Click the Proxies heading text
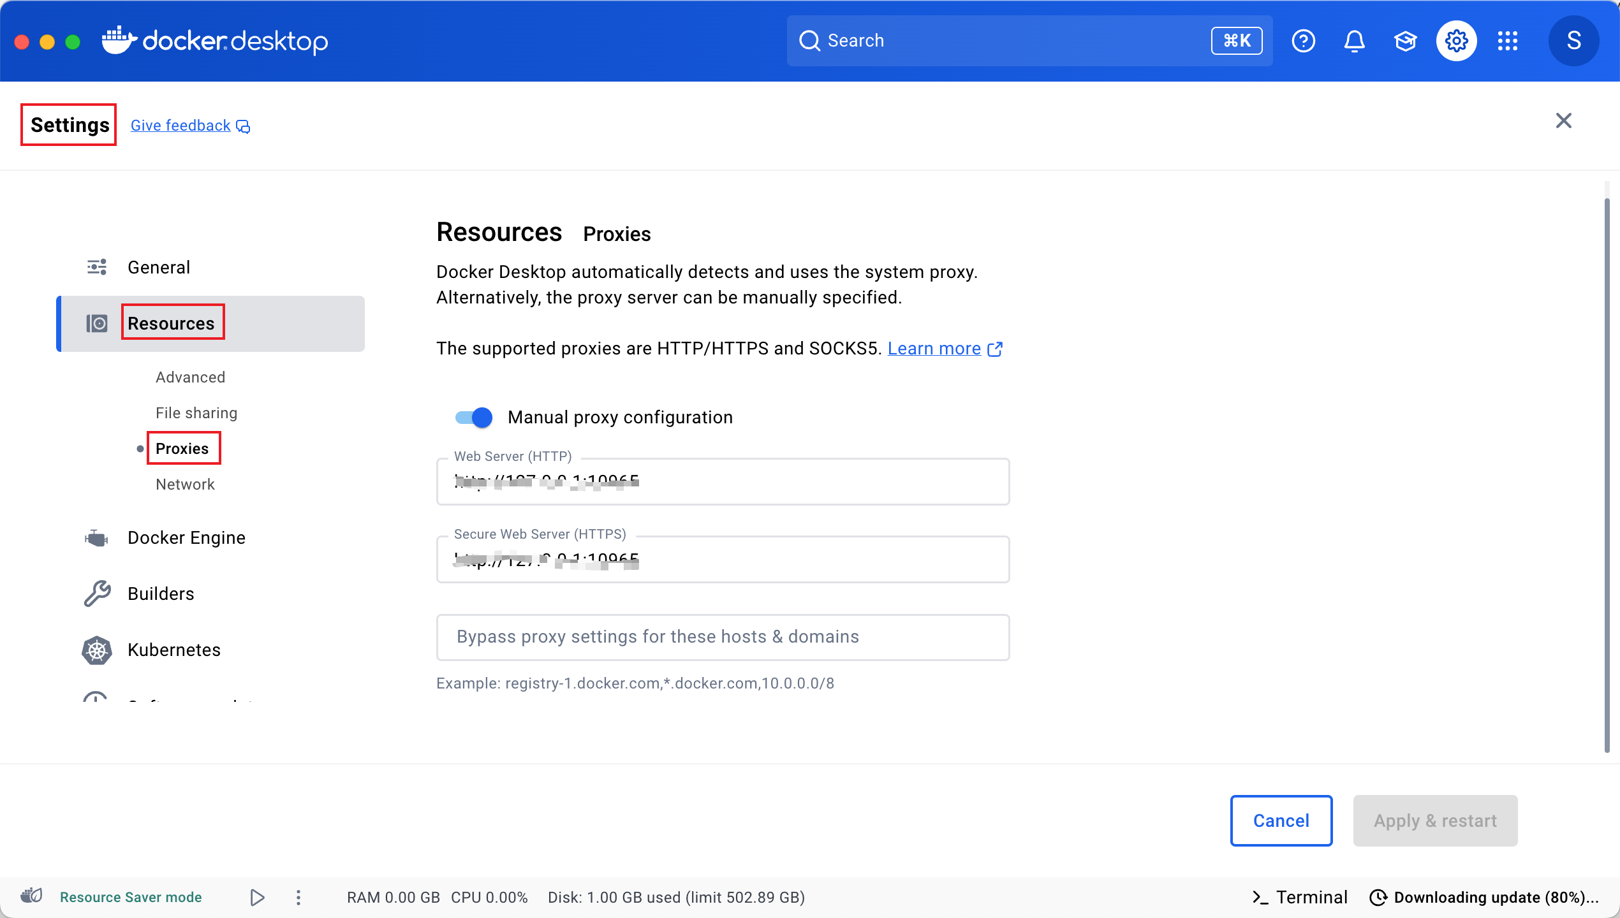1620x918 pixels. pyautogui.click(x=617, y=234)
